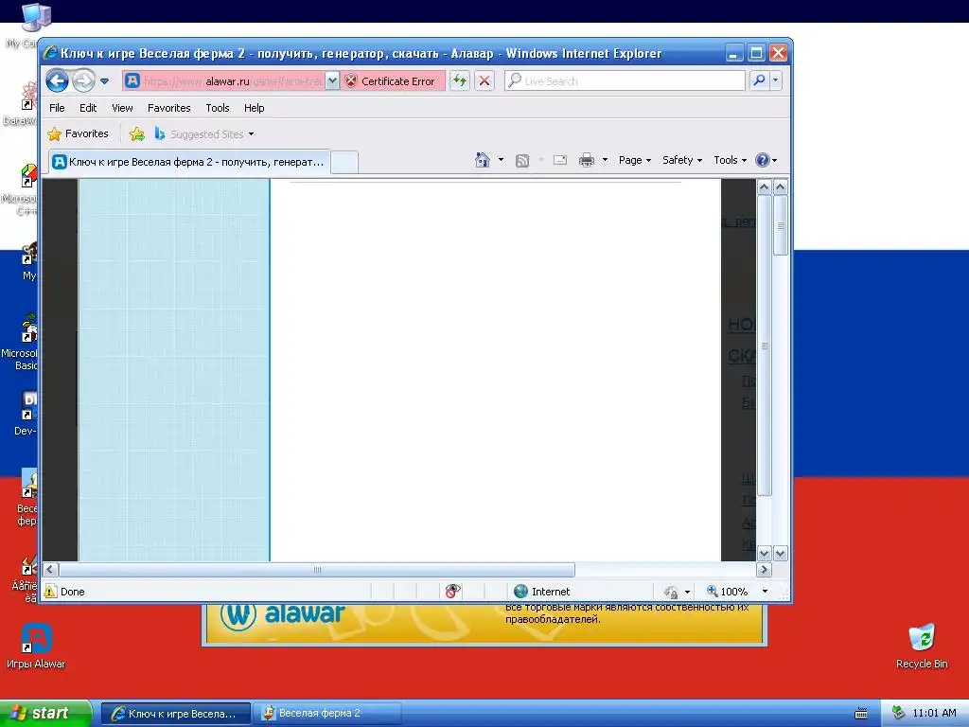Expand the Home button dropdown arrow
This screenshot has width=969, height=727.
point(501,160)
